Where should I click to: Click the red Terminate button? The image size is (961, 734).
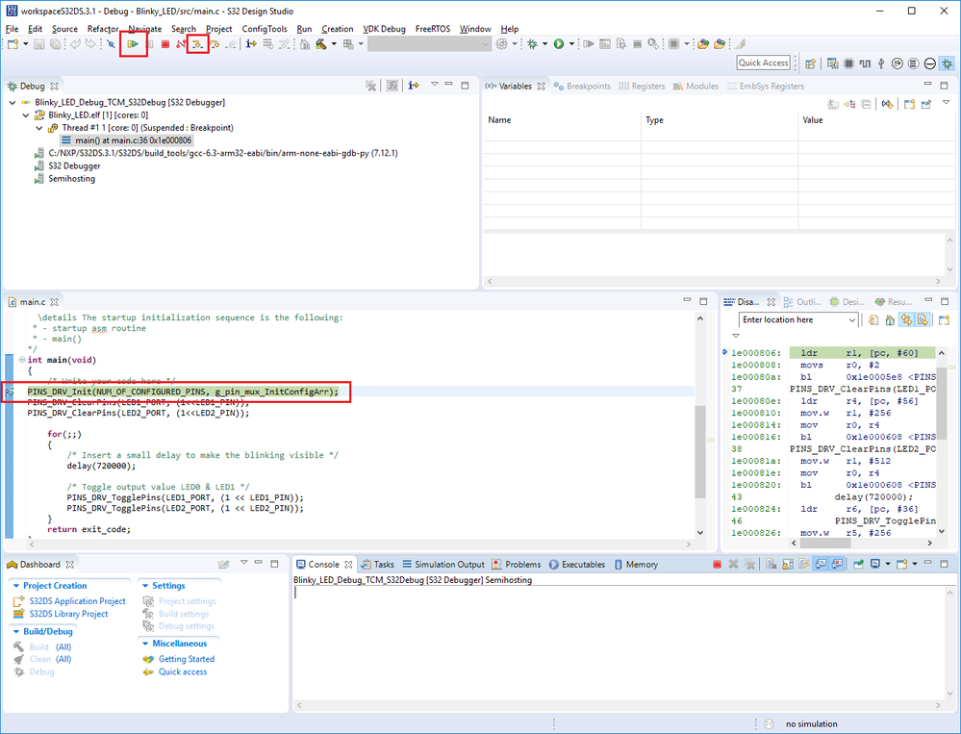(164, 44)
